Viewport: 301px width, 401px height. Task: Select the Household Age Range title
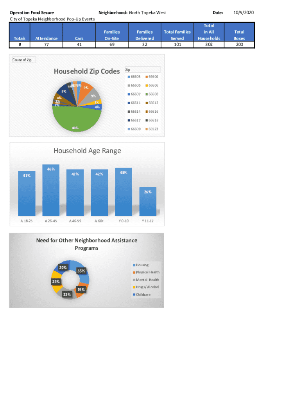click(x=87, y=151)
